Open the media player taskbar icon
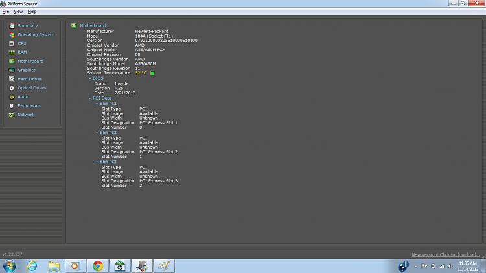The image size is (486, 273). 75,266
